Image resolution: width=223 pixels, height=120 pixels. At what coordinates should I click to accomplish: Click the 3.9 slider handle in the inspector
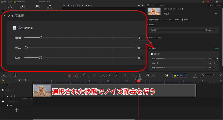click(164, 58)
